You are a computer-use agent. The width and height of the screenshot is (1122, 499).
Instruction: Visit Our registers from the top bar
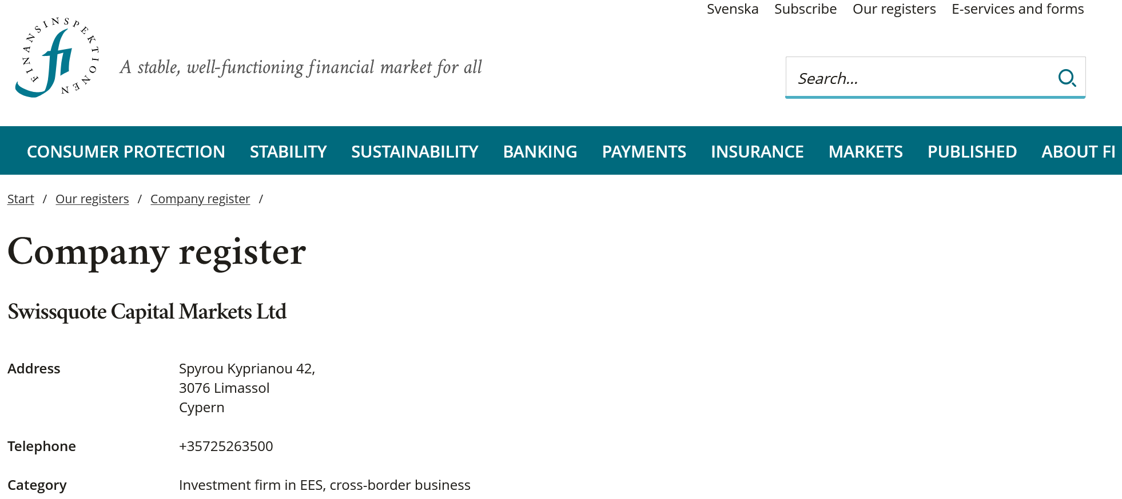tap(894, 9)
